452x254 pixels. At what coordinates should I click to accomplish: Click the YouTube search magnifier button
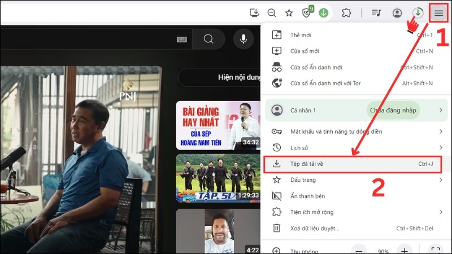[x=208, y=38]
